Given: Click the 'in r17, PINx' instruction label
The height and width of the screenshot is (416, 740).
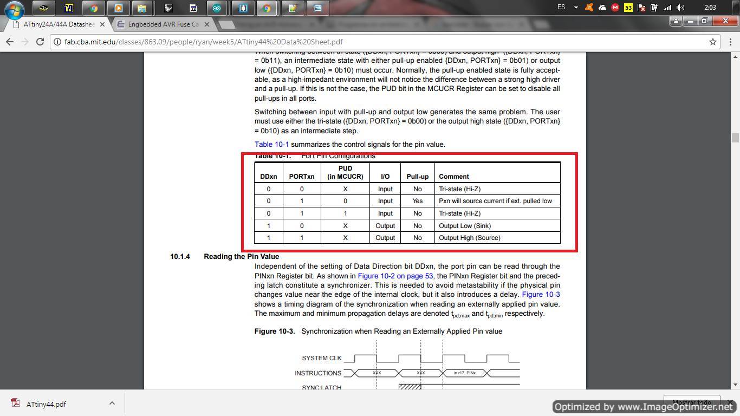Looking at the screenshot, I should [465, 373].
